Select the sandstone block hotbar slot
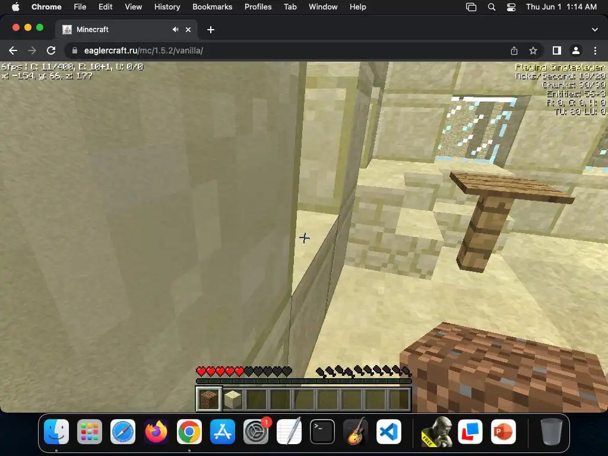The width and height of the screenshot is (608, 456). pos(233,398)
